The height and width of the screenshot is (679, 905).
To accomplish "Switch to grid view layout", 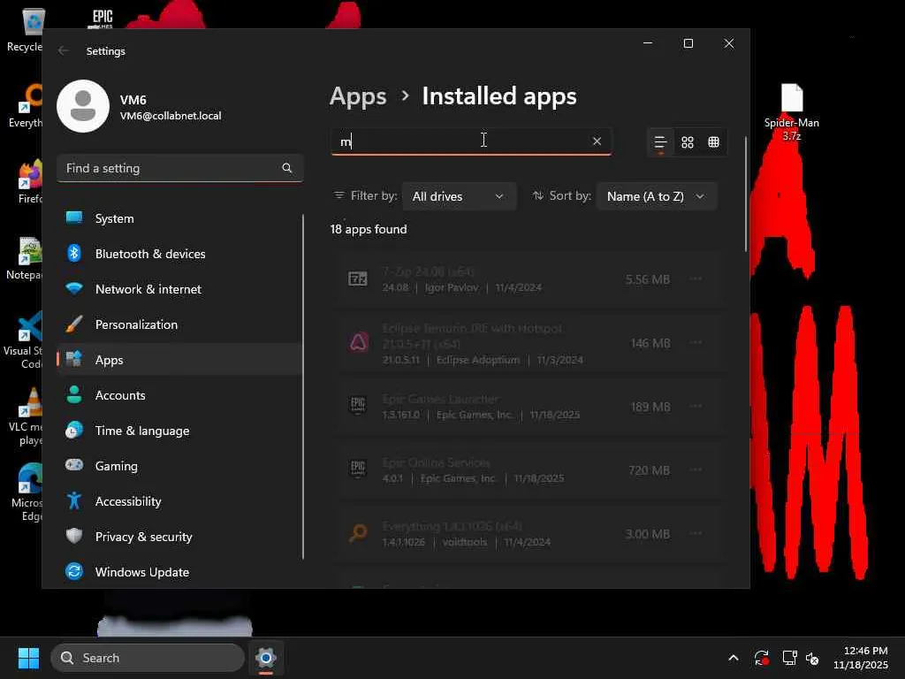I will point(688,142).
